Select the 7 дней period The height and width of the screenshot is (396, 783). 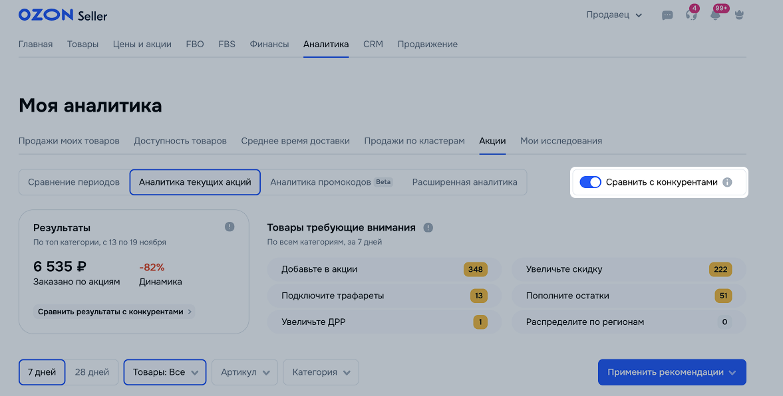42,372
